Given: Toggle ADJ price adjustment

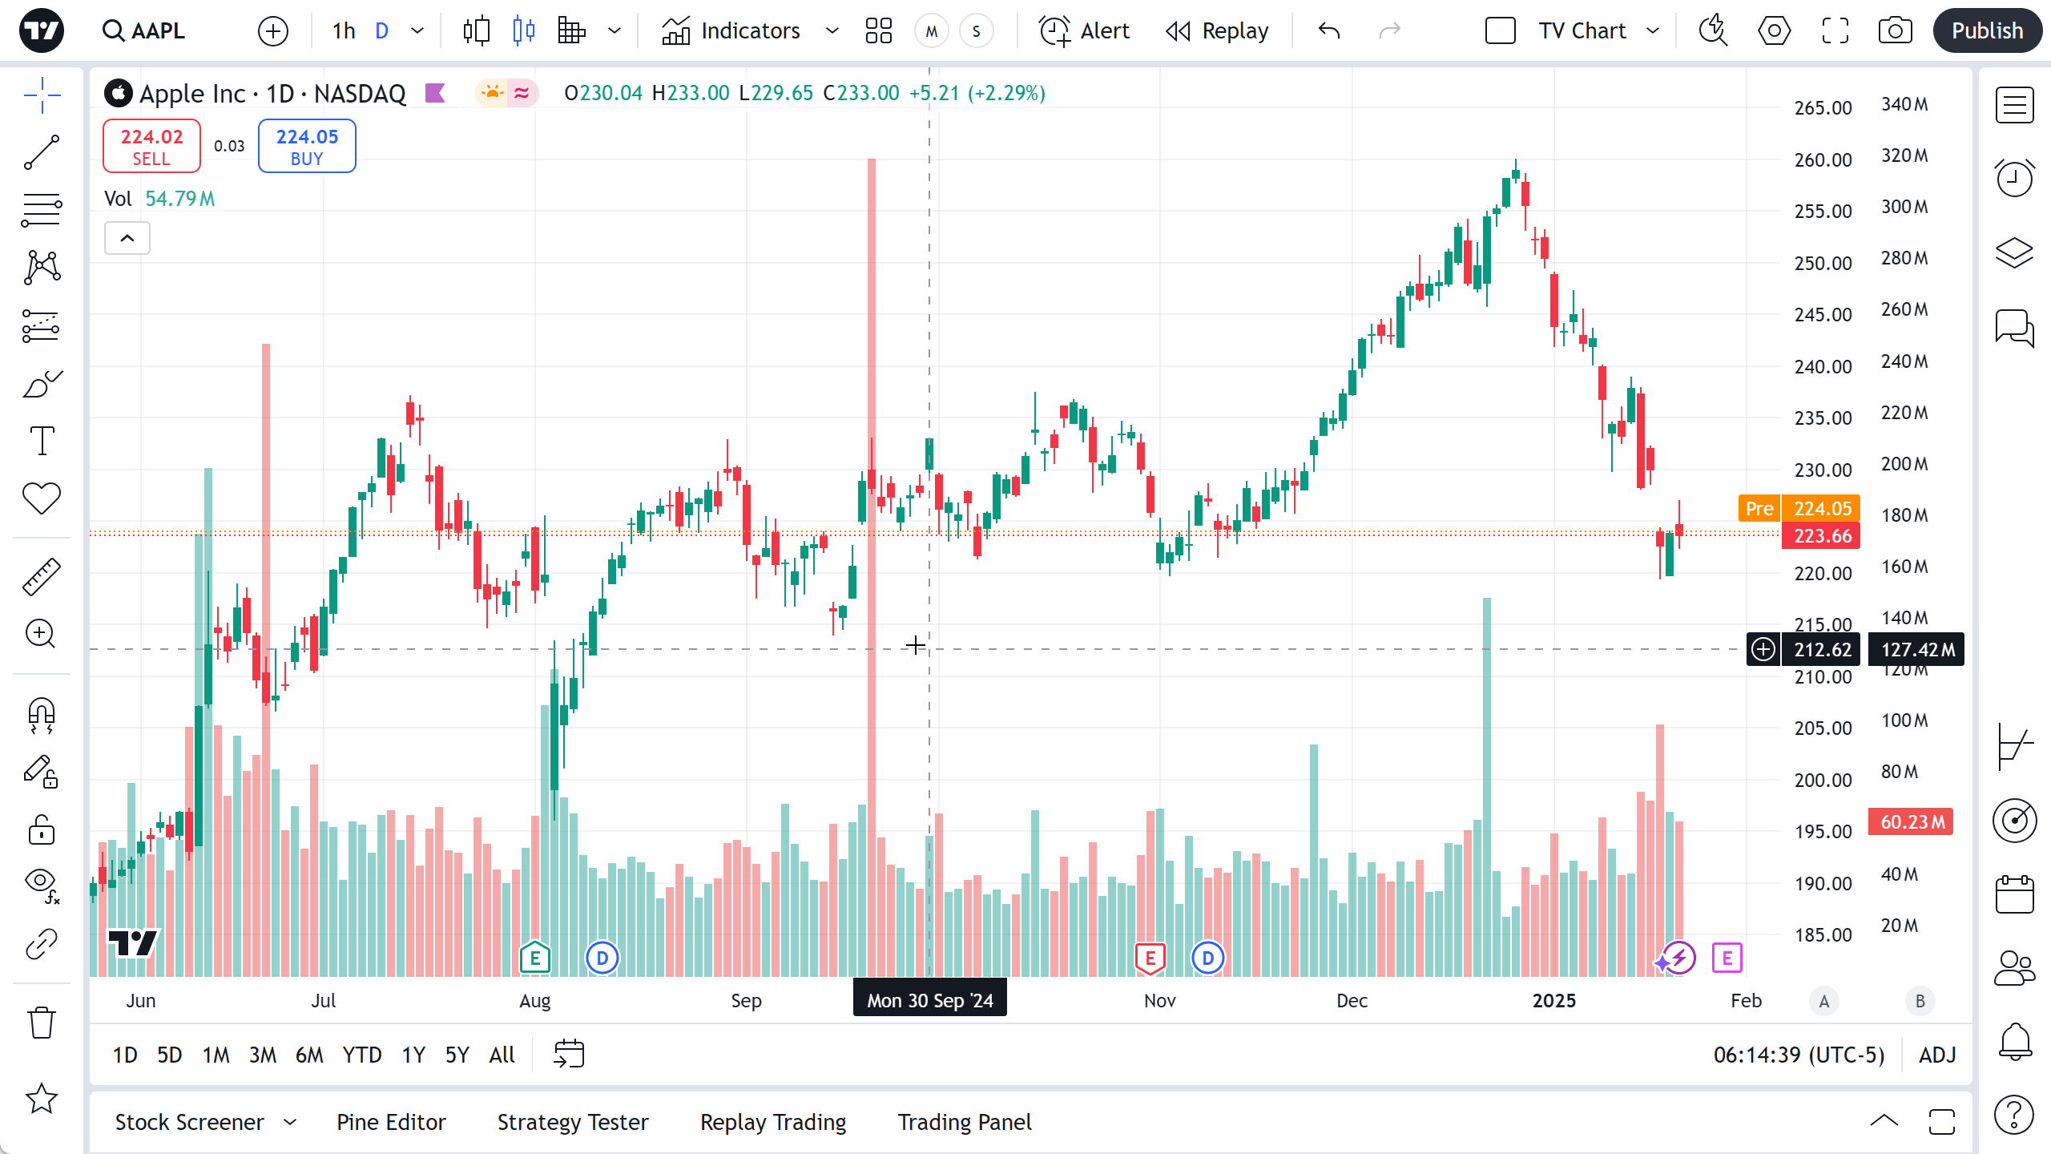Looking at the screenshot, I should 1937,1055.
